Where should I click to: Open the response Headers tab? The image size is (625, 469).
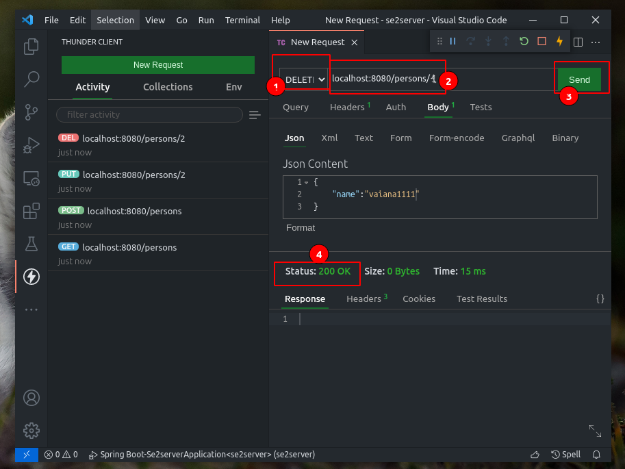(366, 299)
